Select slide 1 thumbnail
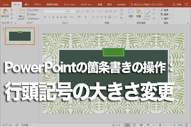This screenshot has width=191, height=127. [x=20, y=36]
